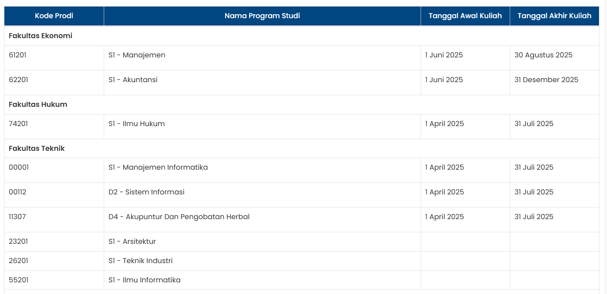Click program code 74201
The image size is (607, 294).
18,124
